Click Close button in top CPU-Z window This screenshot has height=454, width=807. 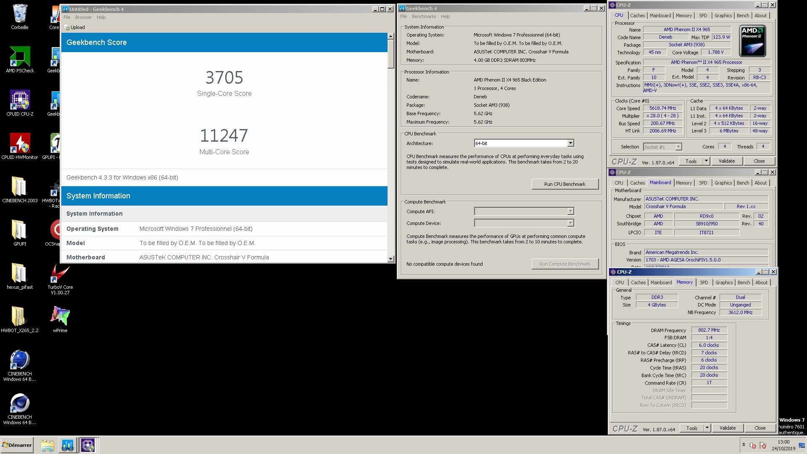(x=759, y=161)
